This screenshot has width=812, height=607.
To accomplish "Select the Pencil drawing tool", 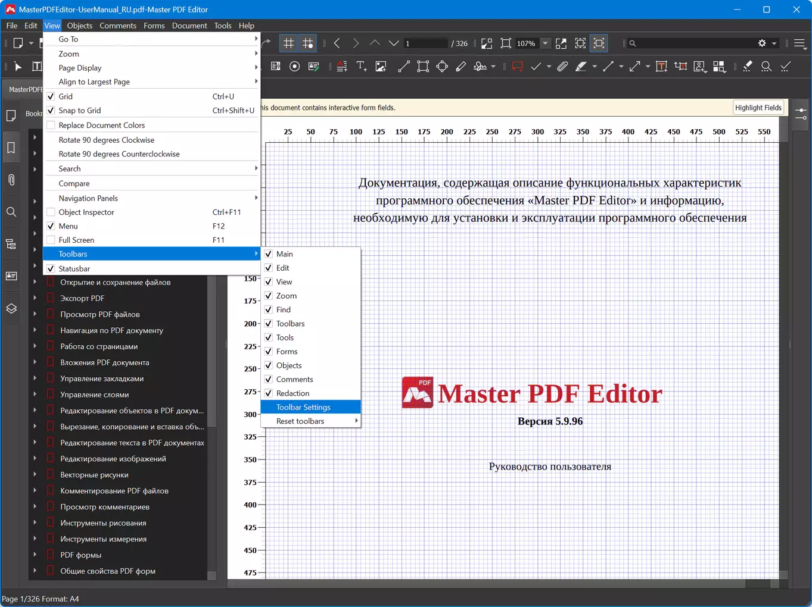I will (461, 67).
